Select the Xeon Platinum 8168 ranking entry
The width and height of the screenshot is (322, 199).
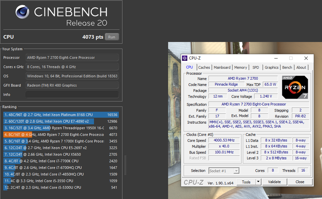(61, 115)
